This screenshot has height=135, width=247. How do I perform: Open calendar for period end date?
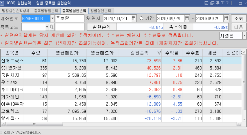[226, 18]
